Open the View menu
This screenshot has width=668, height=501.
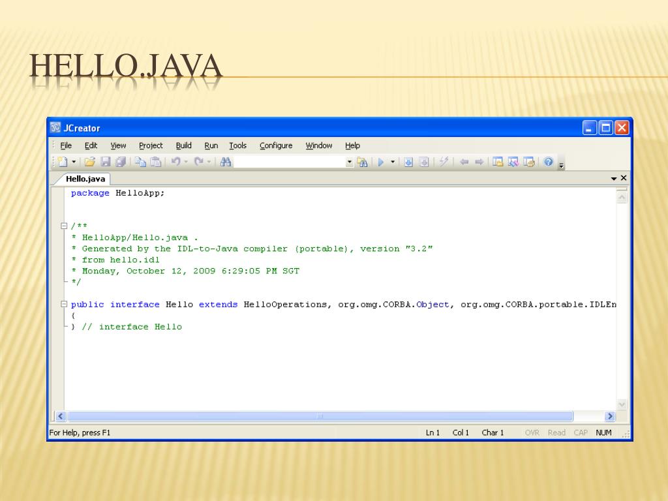tap(118, 145)
